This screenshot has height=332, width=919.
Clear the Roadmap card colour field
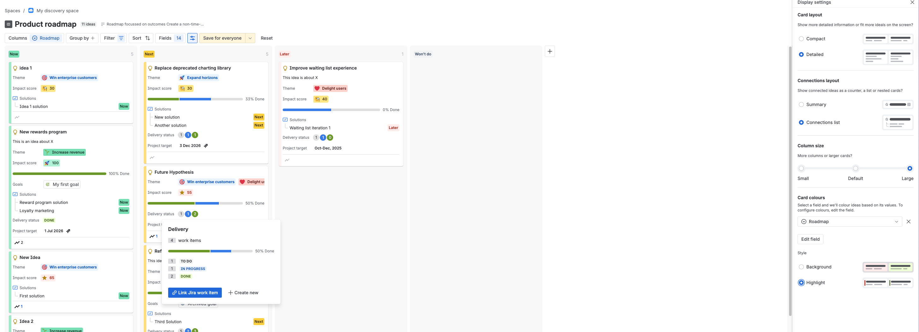point(909,222)
